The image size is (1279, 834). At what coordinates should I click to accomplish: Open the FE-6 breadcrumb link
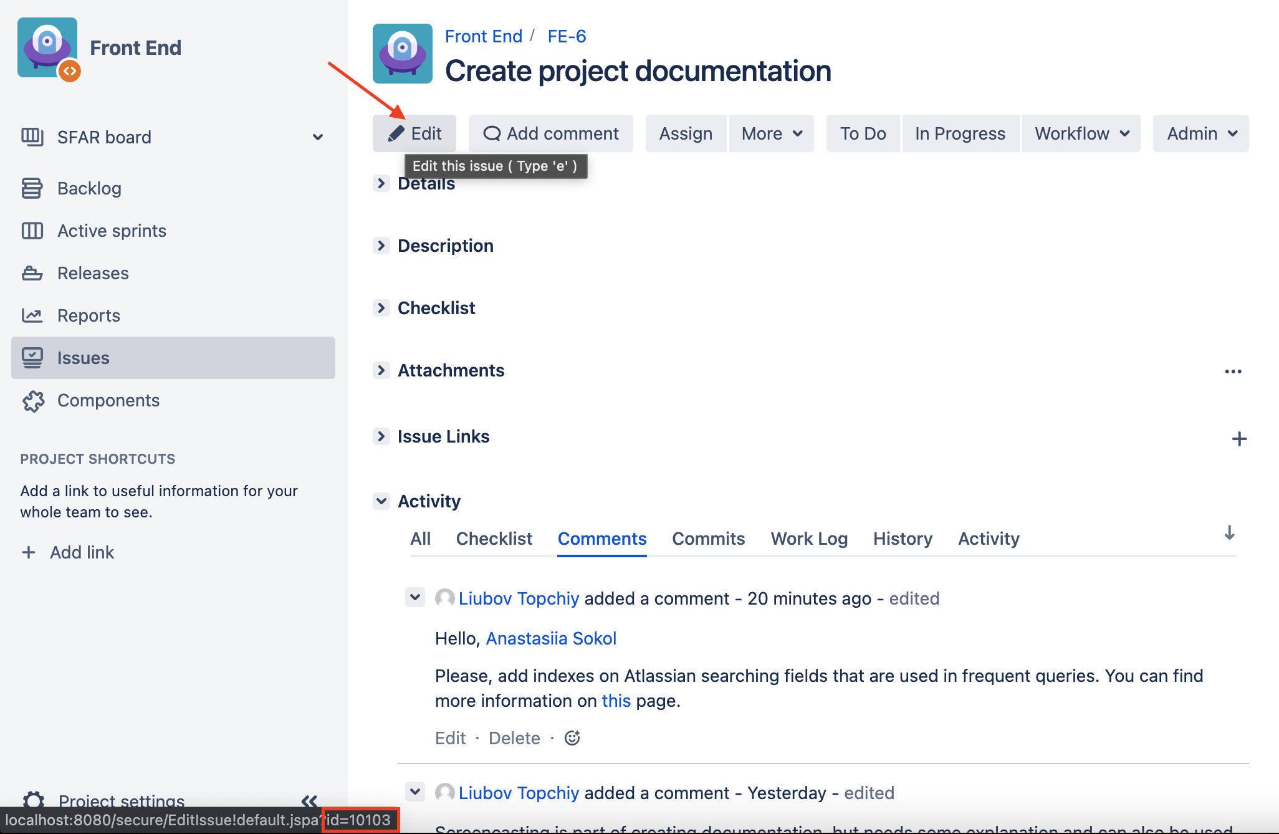567,36
